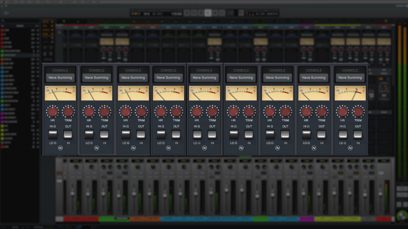Click the TRIM knob on the first strip
This screenshot has height=229, width=408.
(68, 112)
